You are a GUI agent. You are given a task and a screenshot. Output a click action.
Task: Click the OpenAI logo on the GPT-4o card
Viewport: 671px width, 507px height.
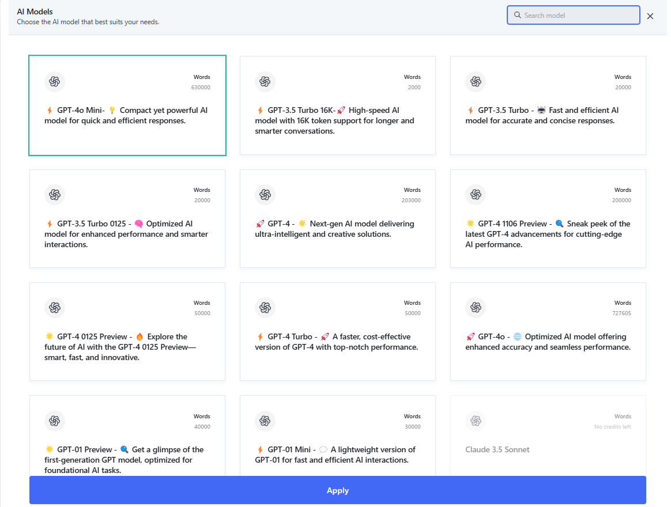[476, 308]
